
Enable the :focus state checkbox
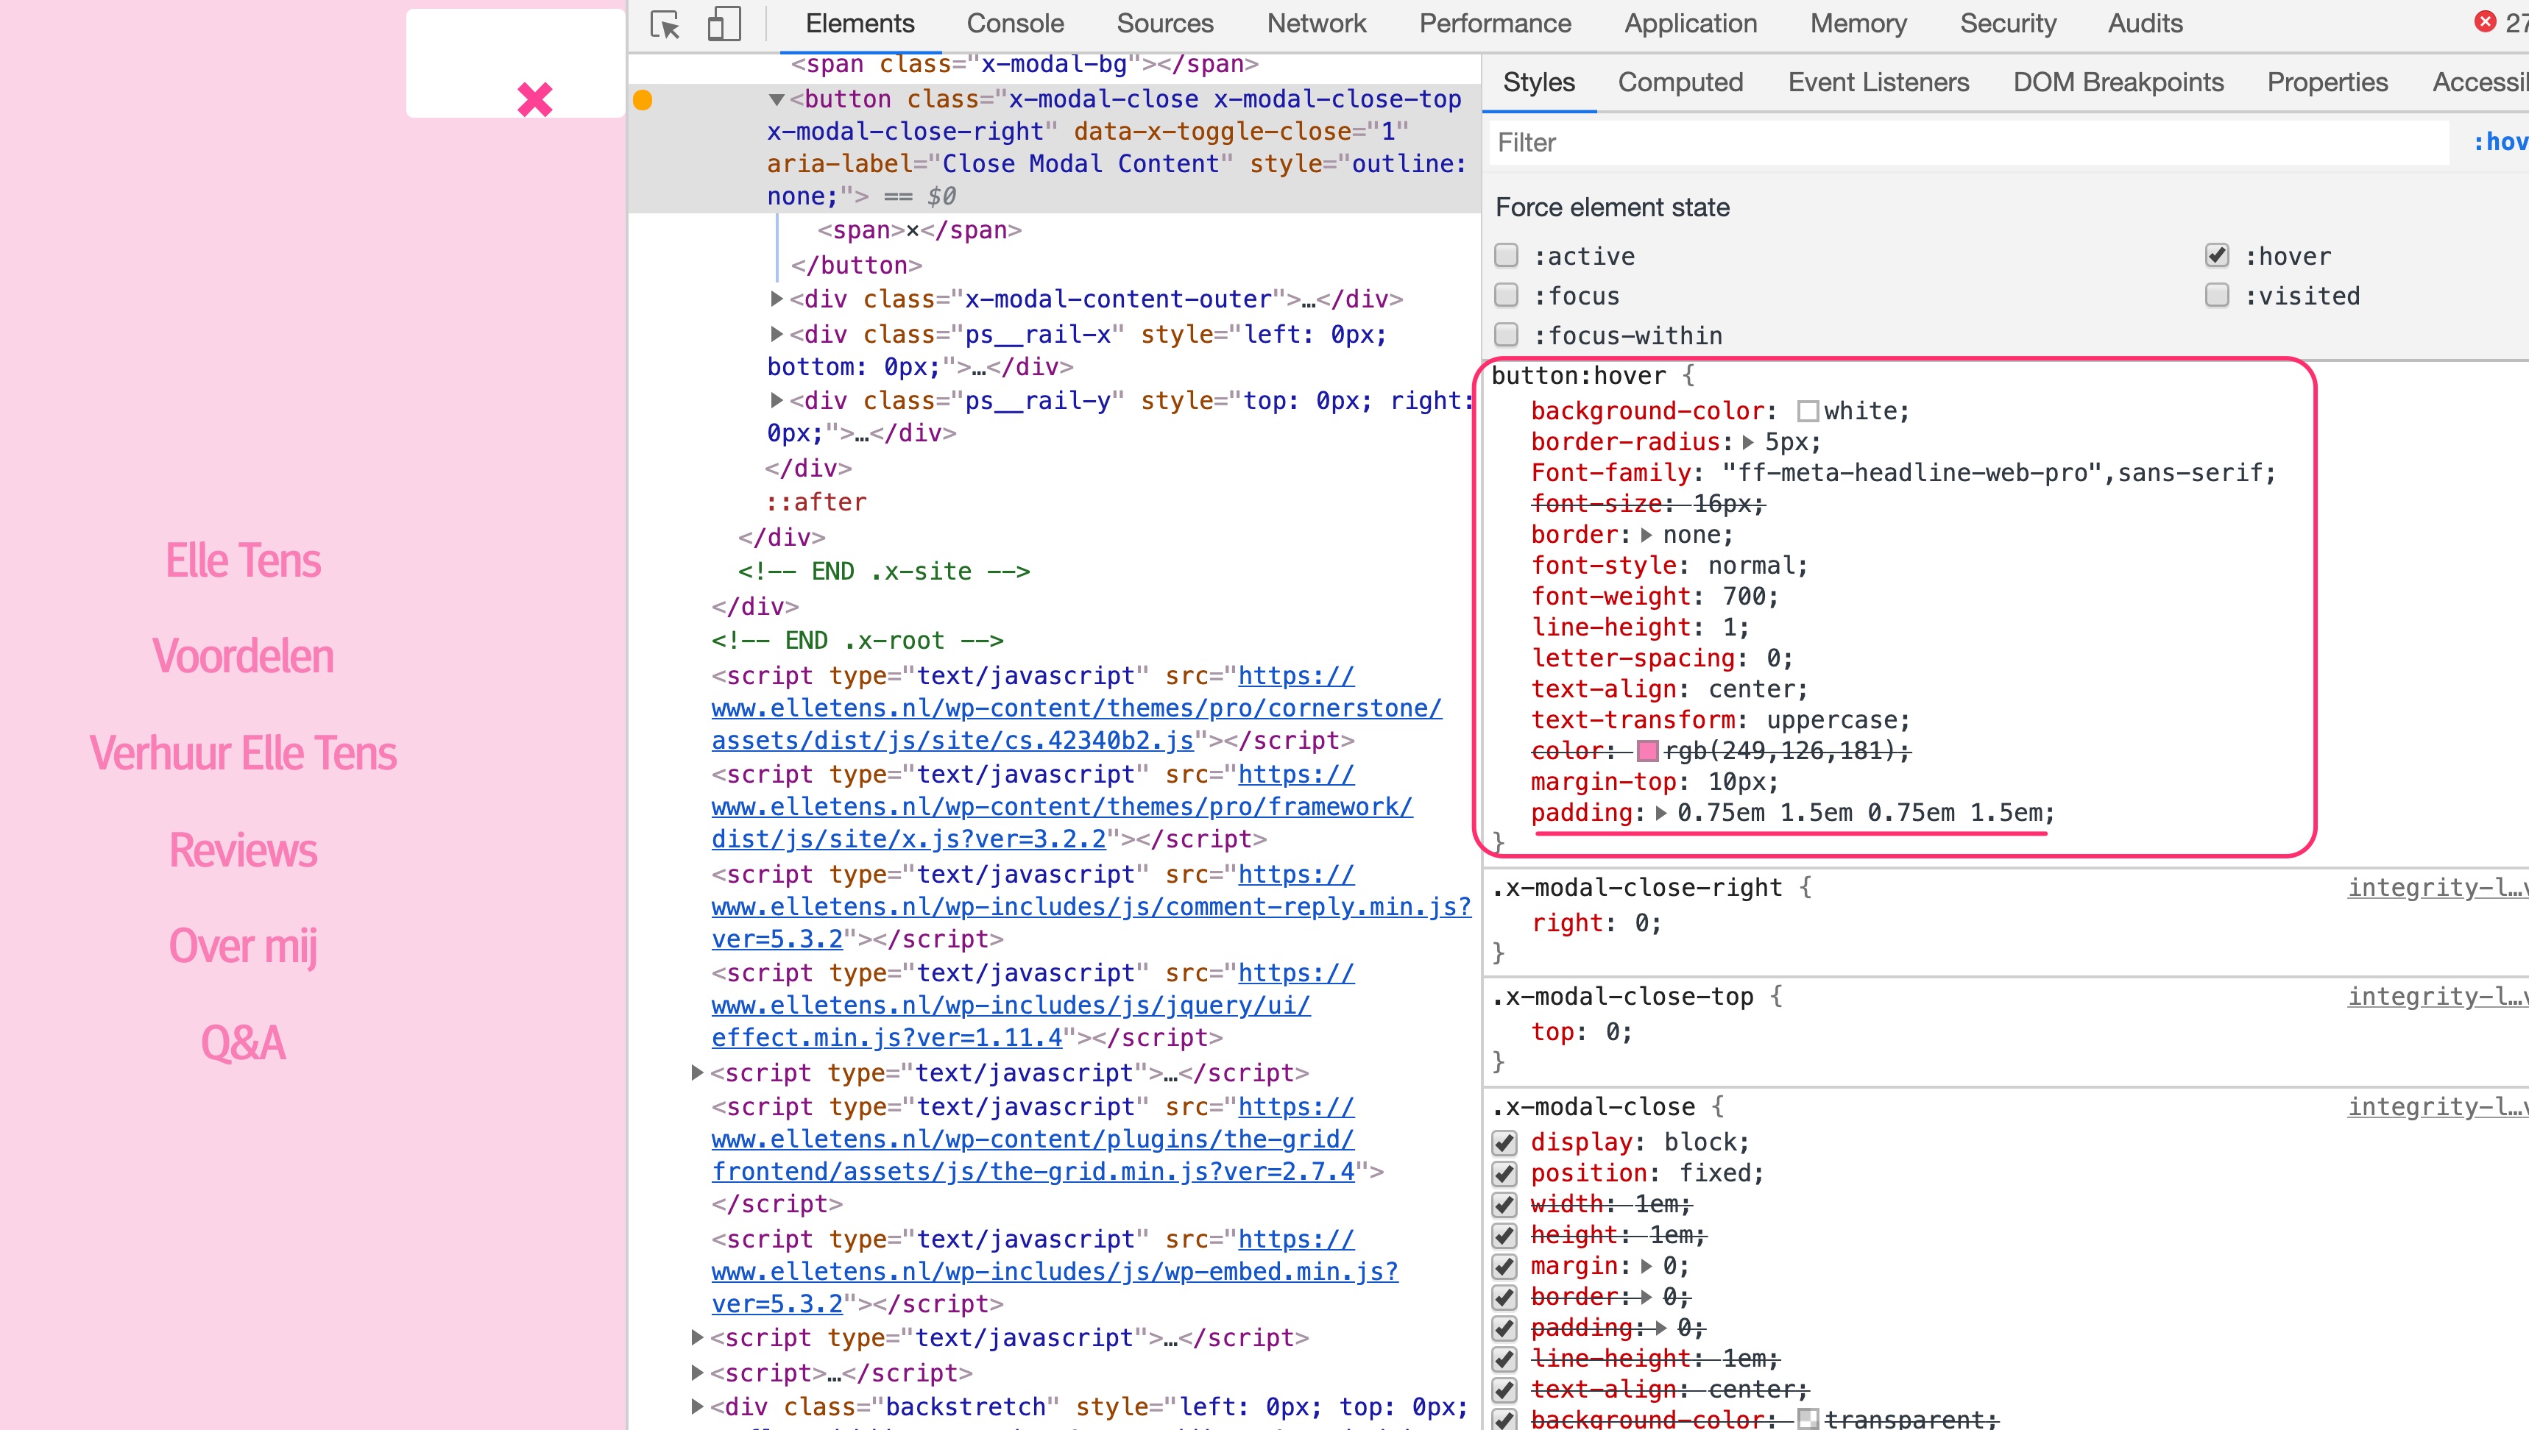pos(1506,295)
